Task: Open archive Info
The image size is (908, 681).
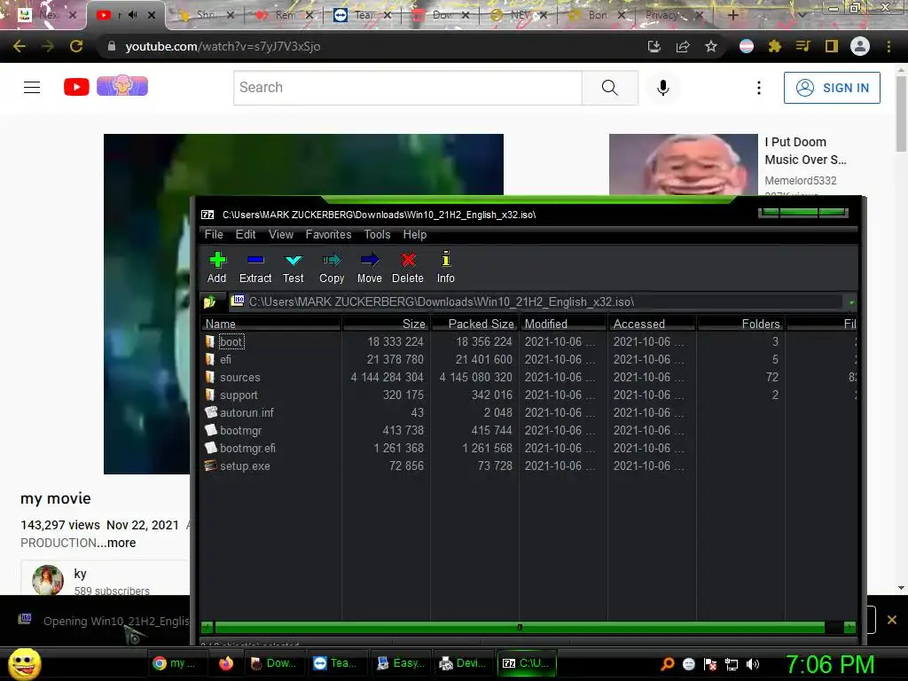Action: pyautogui.click(x=446, y=268)
